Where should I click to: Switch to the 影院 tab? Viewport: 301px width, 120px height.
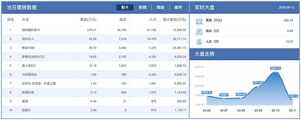(143, 7)
